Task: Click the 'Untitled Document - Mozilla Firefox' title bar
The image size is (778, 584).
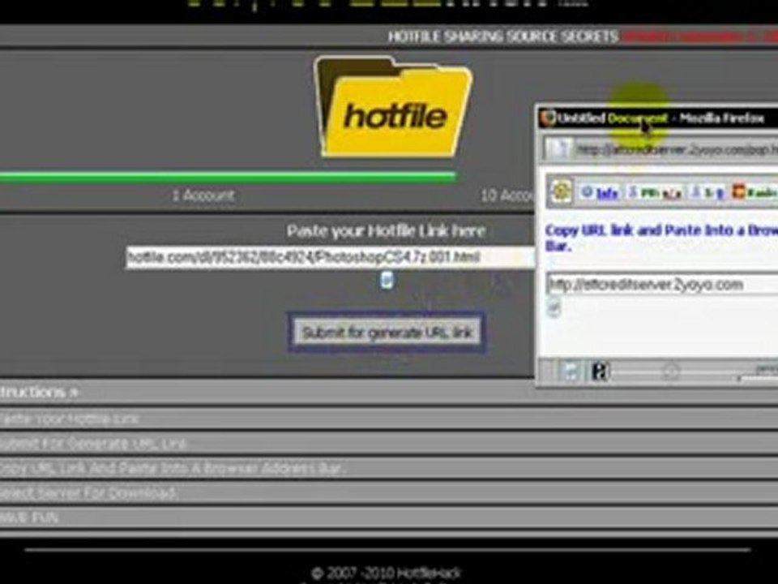Action: point(658,118)
